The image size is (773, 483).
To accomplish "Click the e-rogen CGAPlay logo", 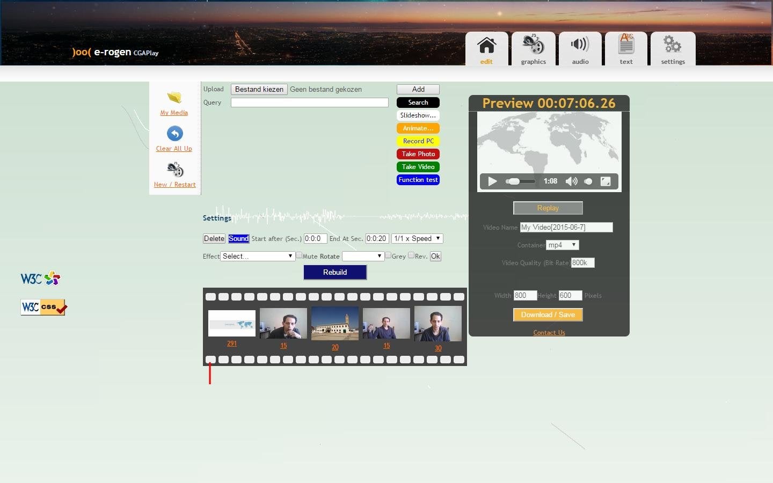I will 115,52.
